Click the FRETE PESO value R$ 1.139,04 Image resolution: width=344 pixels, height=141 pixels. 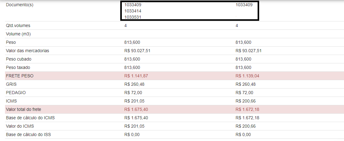(249, 76)
